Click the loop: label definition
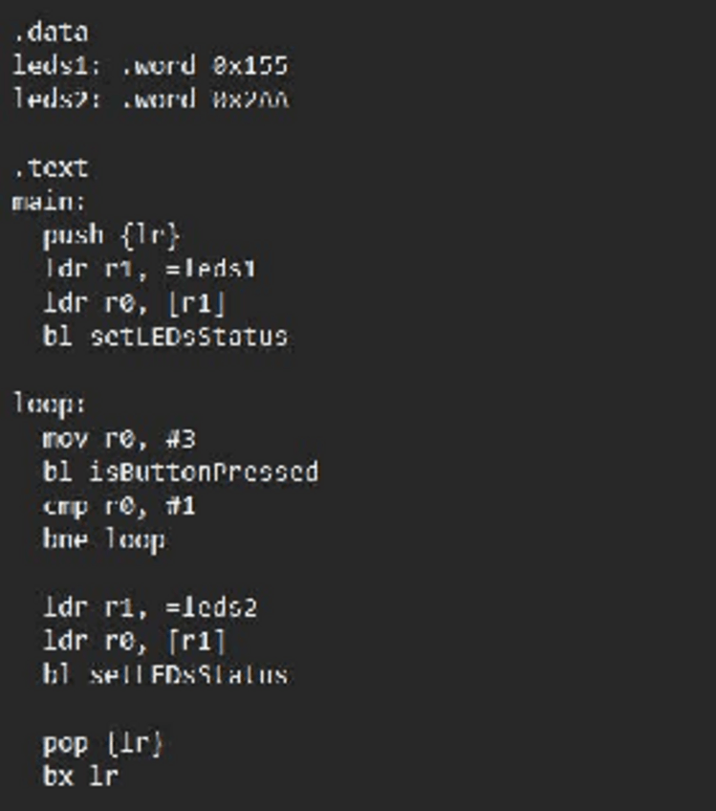Viewport: 716px width, 811px height. tap(49, 405)
